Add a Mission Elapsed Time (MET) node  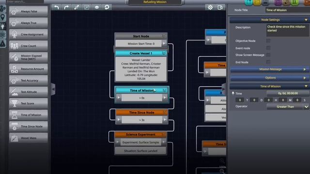click(x=28, y=58)
